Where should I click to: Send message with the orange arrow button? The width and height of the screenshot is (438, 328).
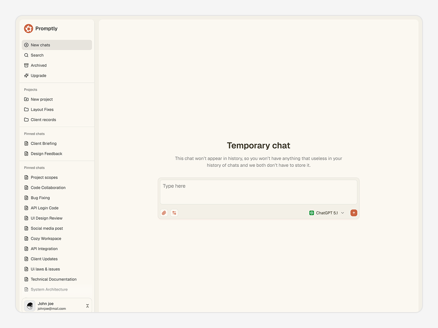tap(354, 213)
